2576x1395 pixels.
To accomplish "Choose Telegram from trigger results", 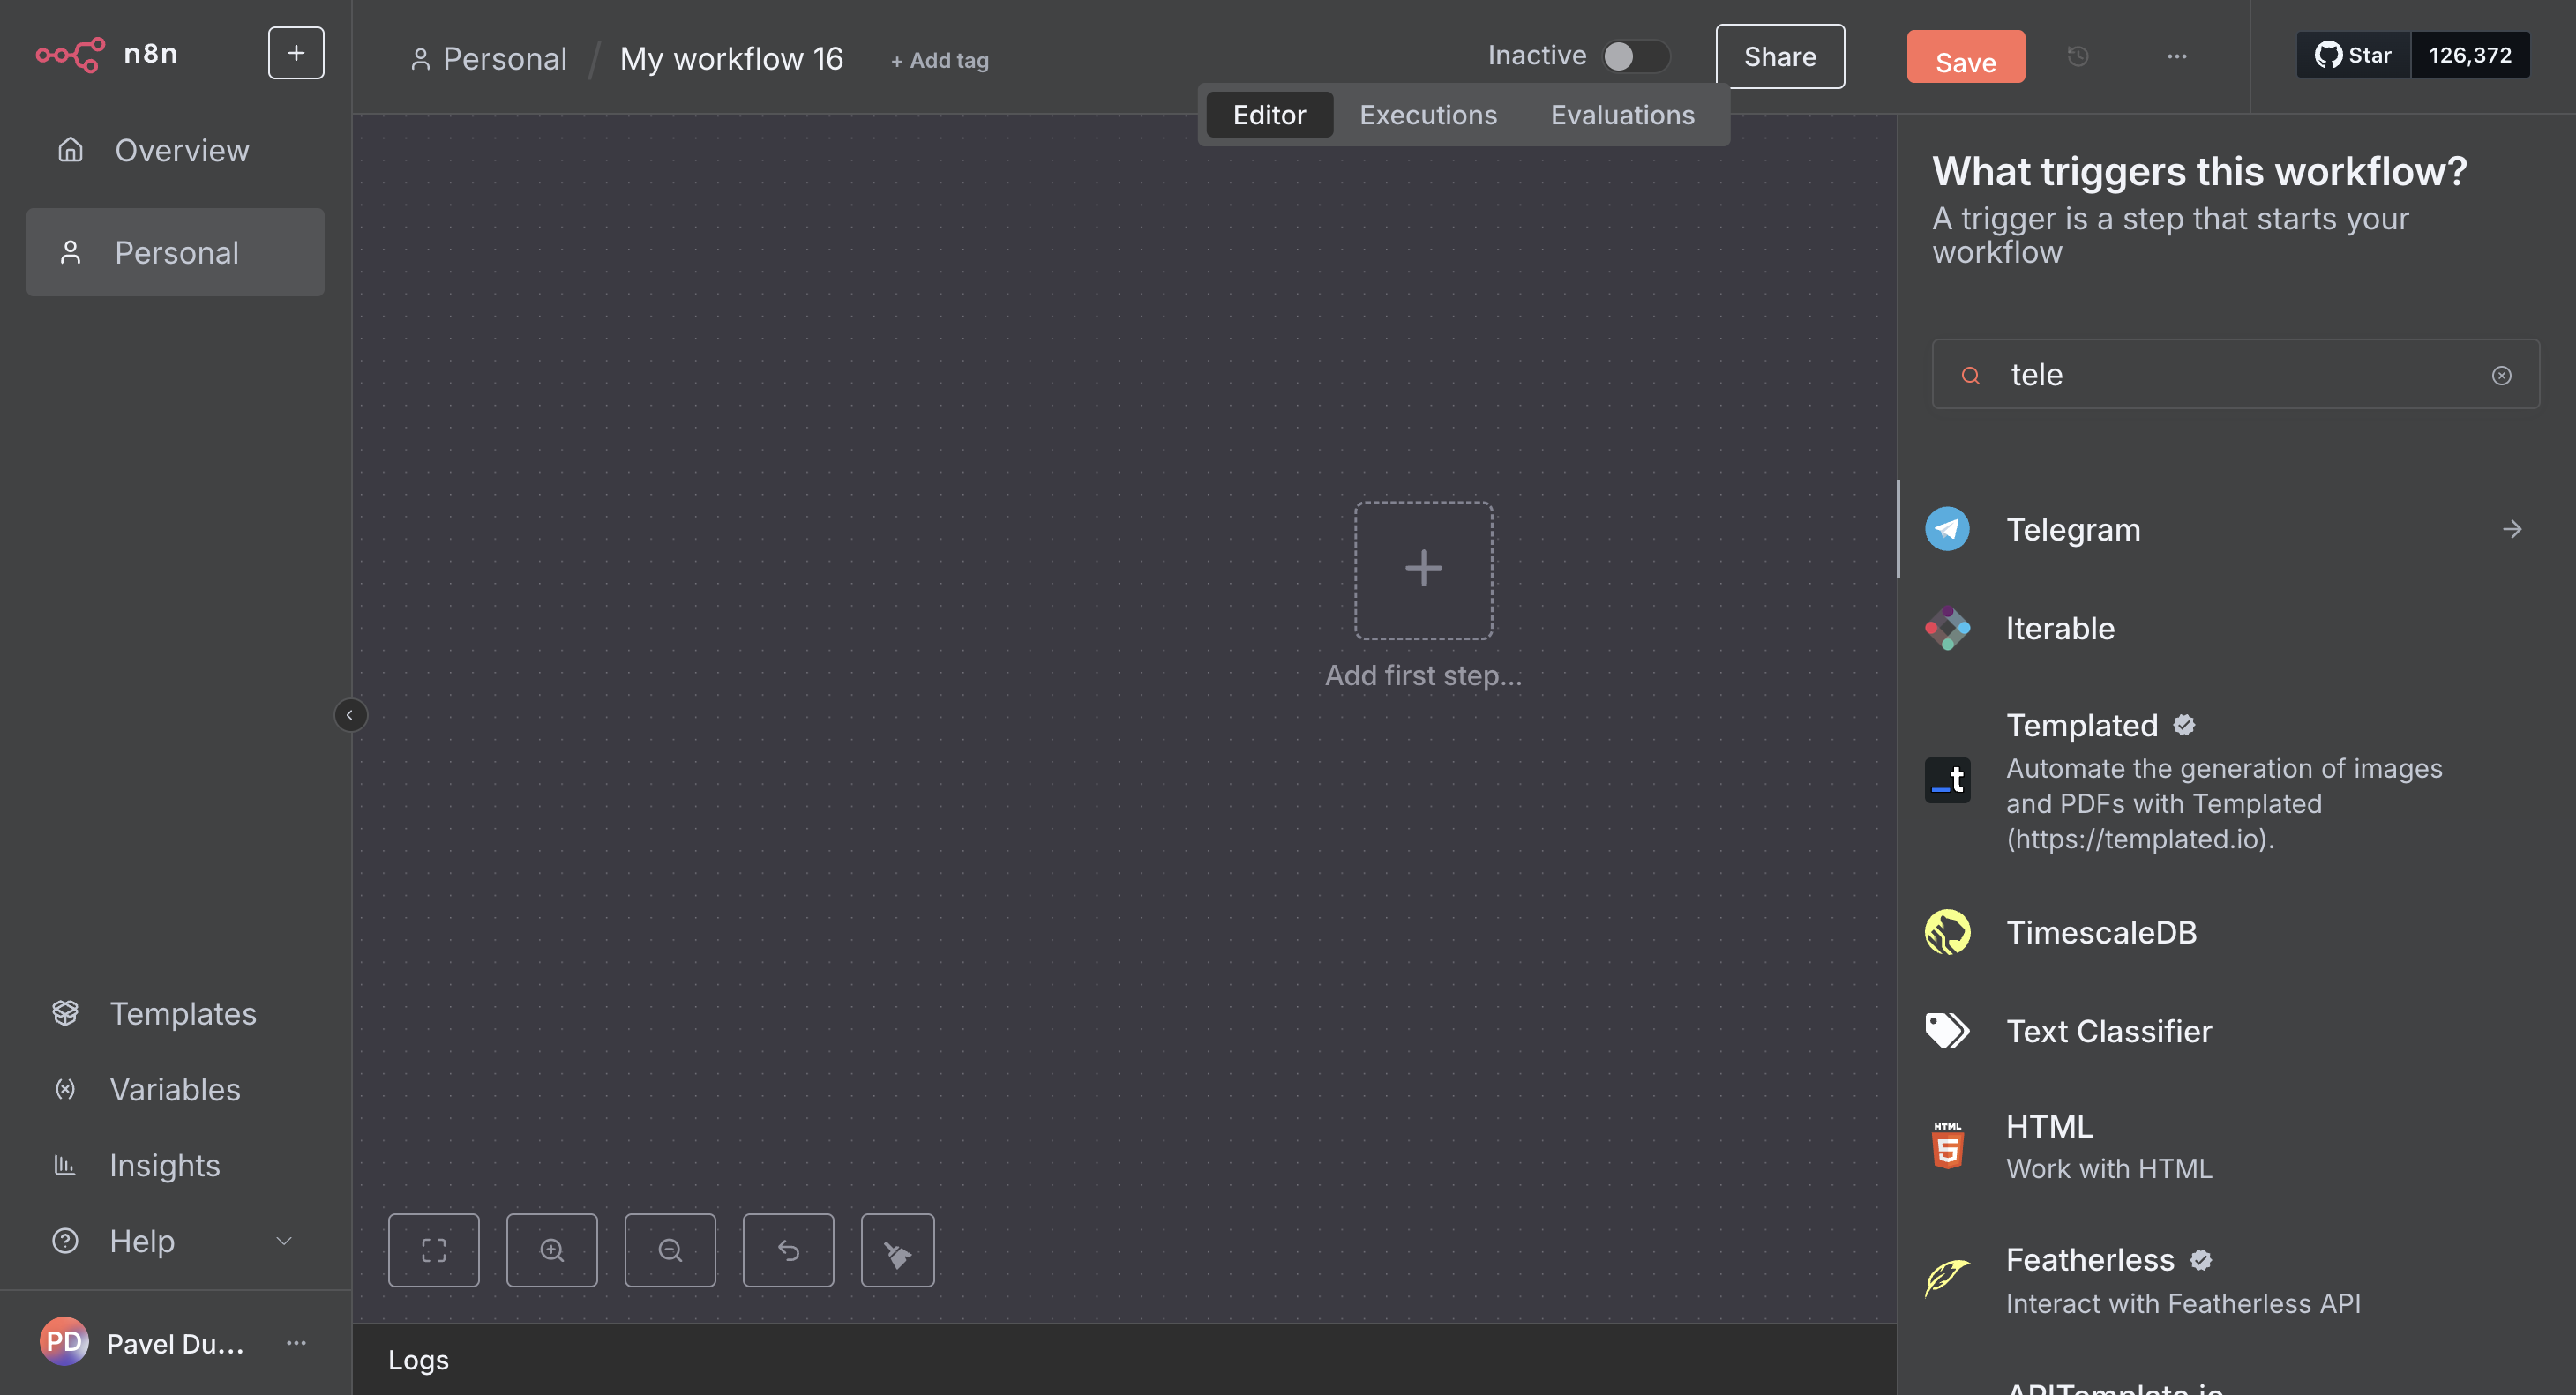I will [2072, 528].
